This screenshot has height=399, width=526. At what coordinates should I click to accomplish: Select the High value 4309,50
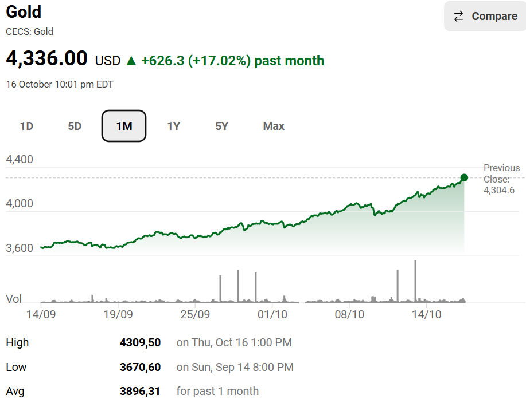pyautogui.click(x=140, y=343)
